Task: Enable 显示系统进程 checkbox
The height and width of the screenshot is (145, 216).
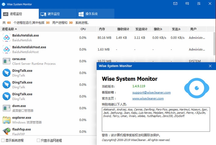Action: pos(3,140)
